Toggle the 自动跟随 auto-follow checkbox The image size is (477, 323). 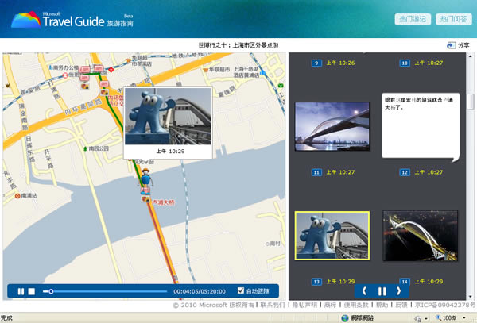240,290
